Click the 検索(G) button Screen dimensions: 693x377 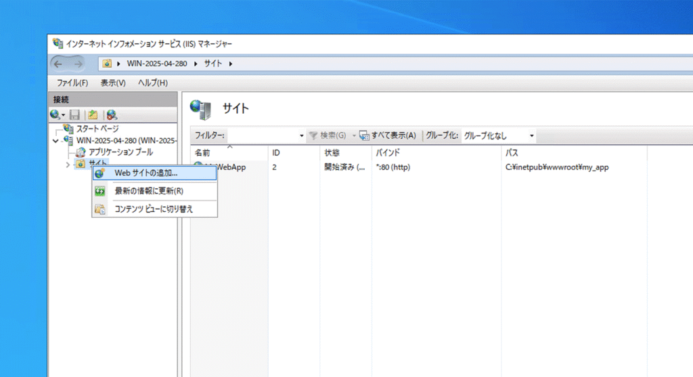point(328,135)
